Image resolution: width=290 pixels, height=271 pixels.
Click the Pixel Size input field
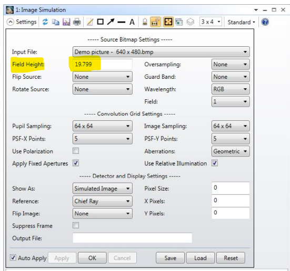(x=231, y=188)
